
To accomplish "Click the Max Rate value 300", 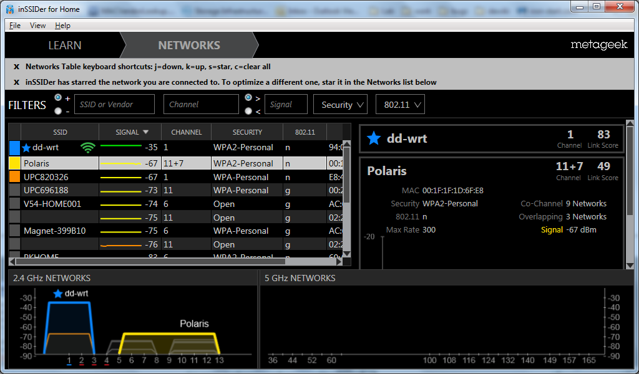I will pos(429,229).
